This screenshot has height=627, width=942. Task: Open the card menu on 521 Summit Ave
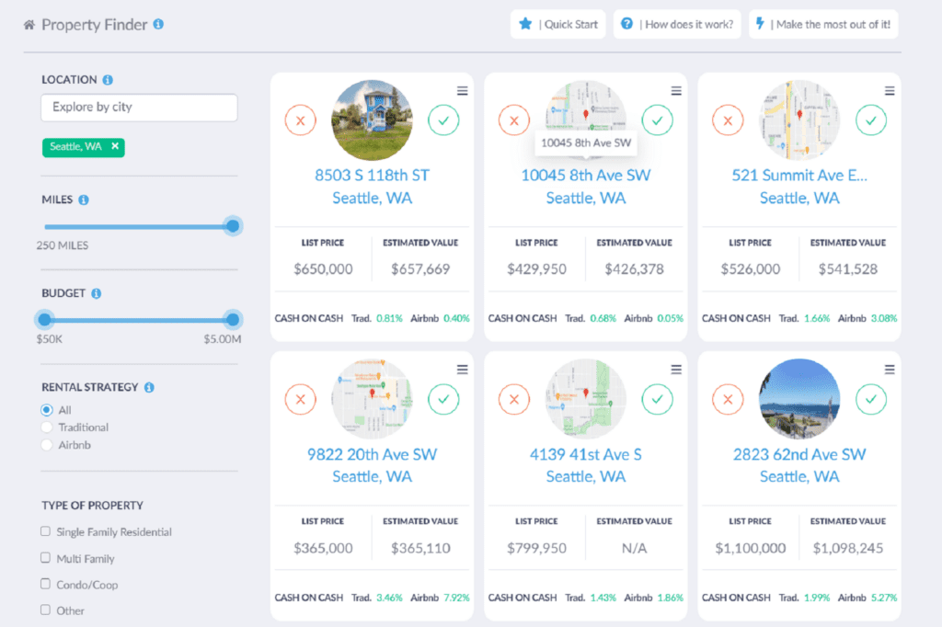coord(890,90)
